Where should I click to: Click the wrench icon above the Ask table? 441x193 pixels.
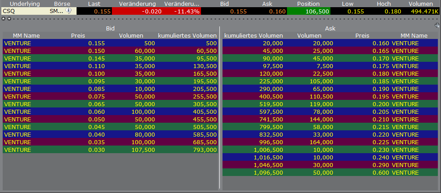(x=437, y=26)
